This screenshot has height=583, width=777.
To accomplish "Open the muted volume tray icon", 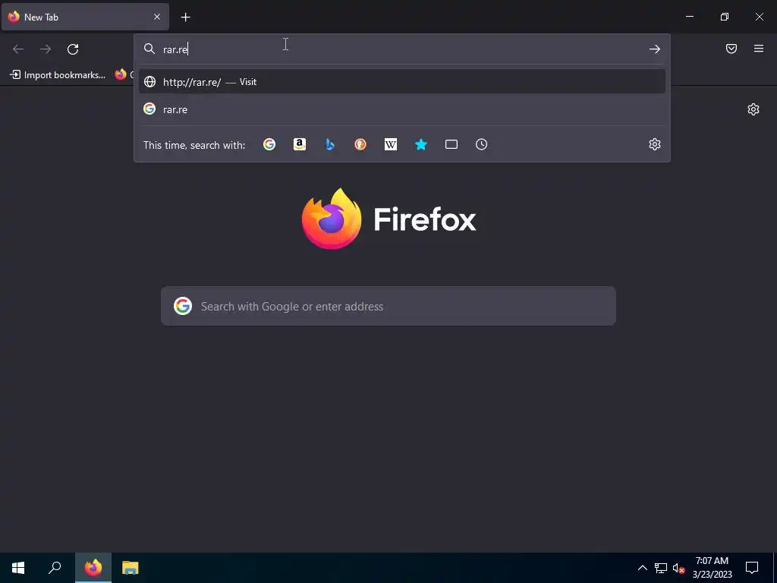I will (x=678, y=568).
